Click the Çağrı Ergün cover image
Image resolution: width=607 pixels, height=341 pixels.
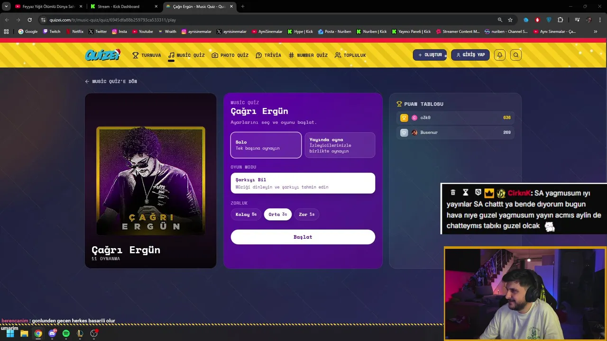[151, 180]
